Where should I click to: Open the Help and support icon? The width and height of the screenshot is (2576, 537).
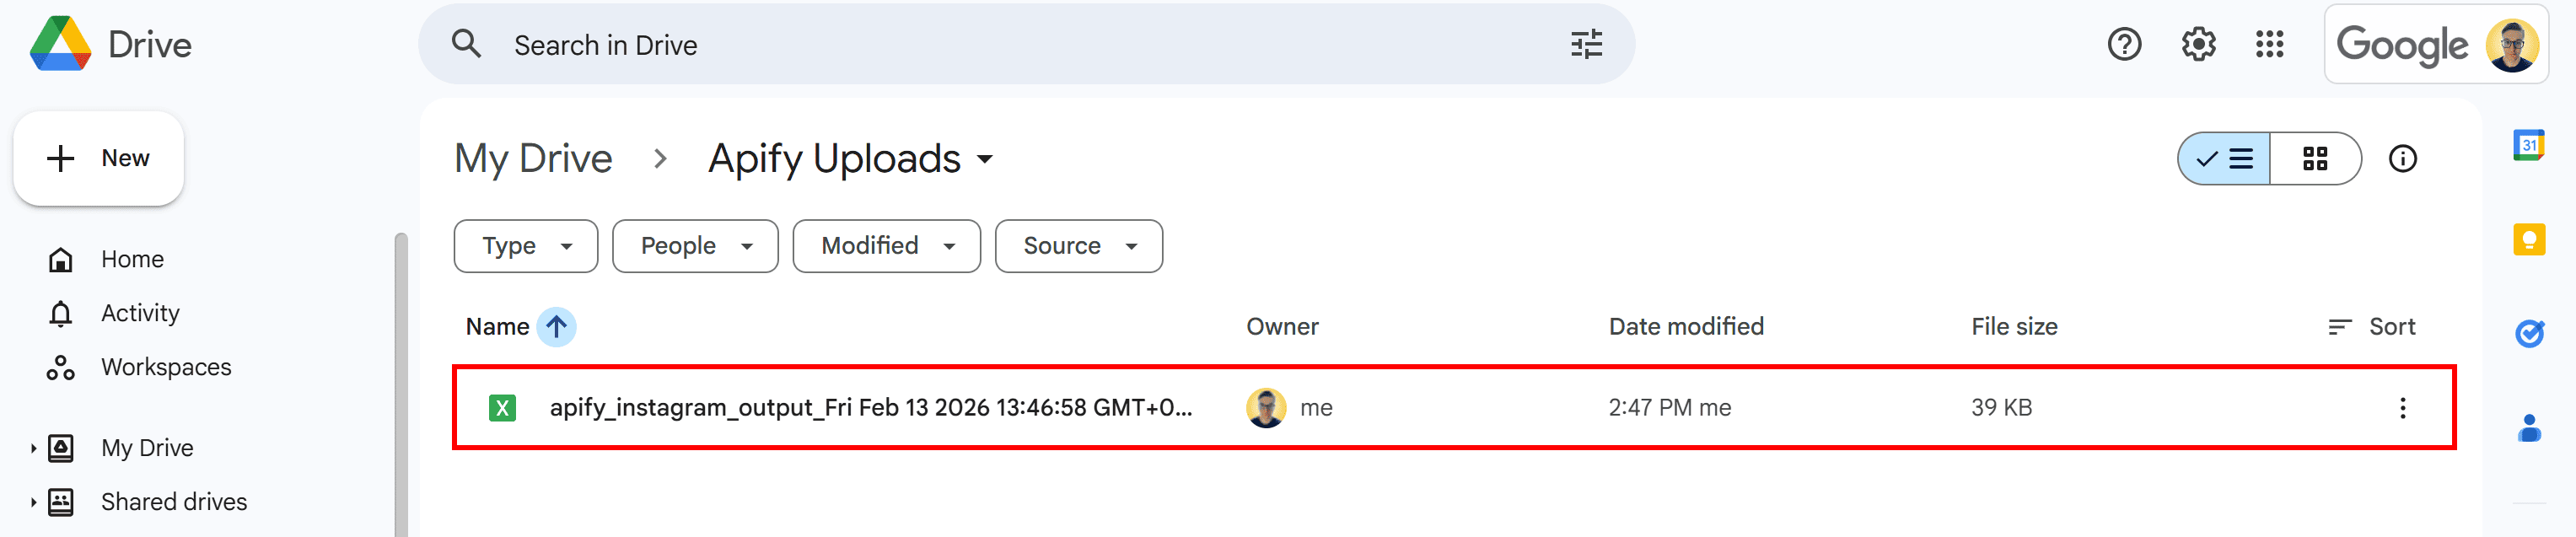click(2123, 45)
